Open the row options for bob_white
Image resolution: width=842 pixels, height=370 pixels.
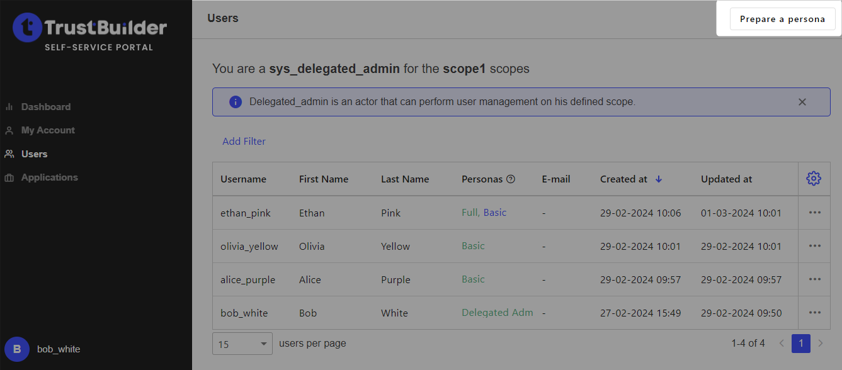coord(814,313)
